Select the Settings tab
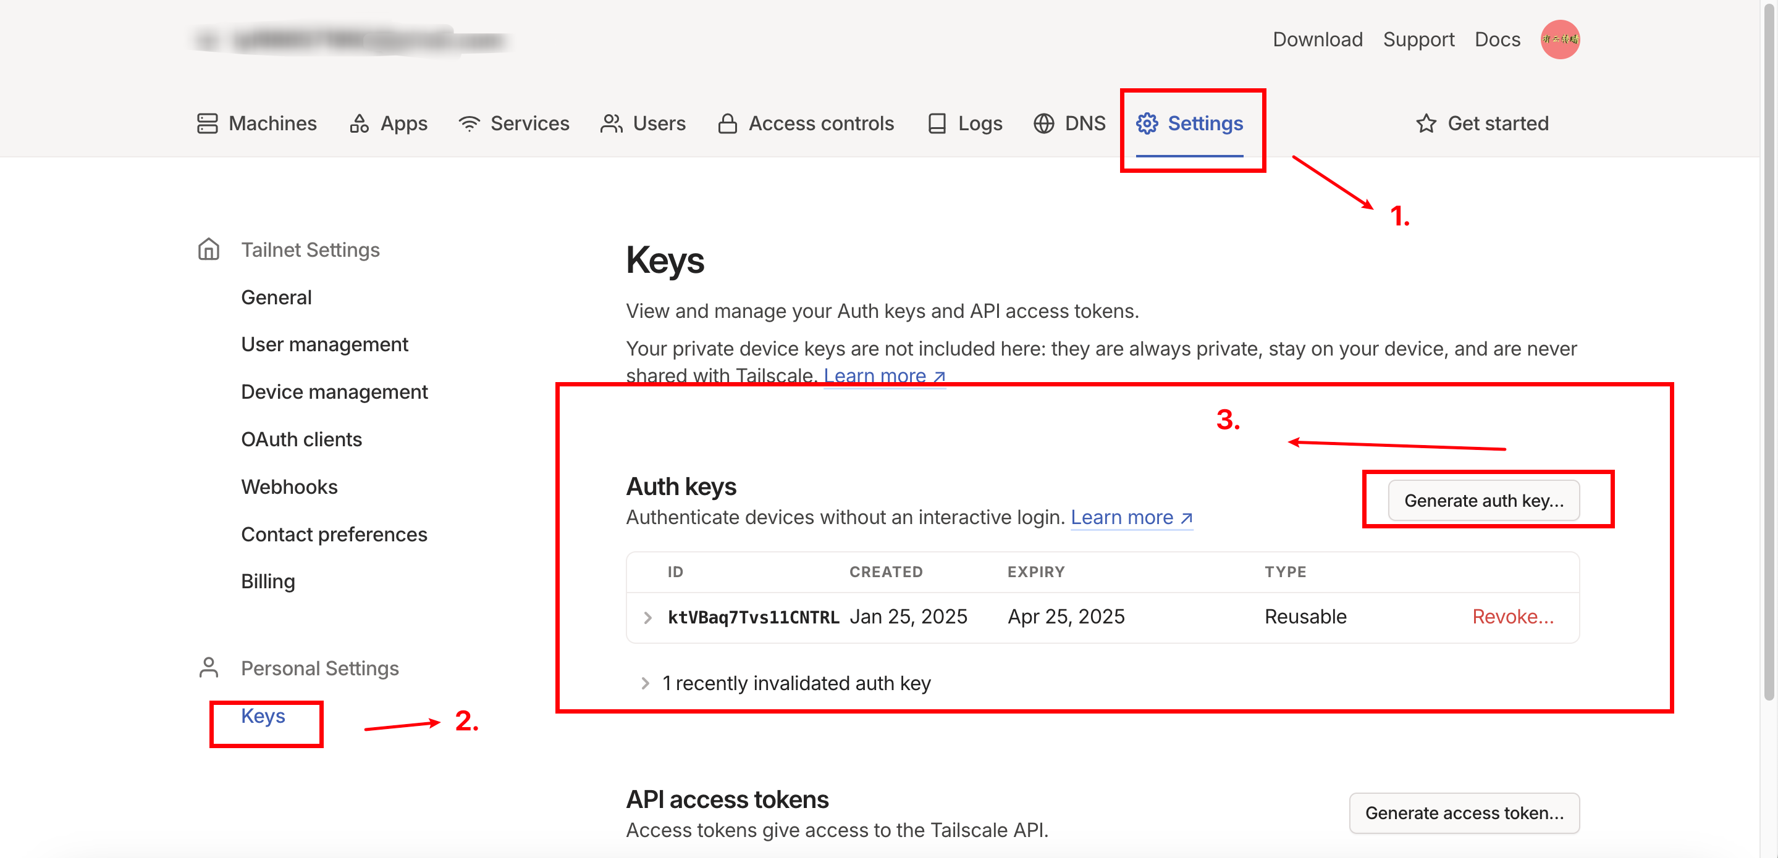 (1190, 123)
